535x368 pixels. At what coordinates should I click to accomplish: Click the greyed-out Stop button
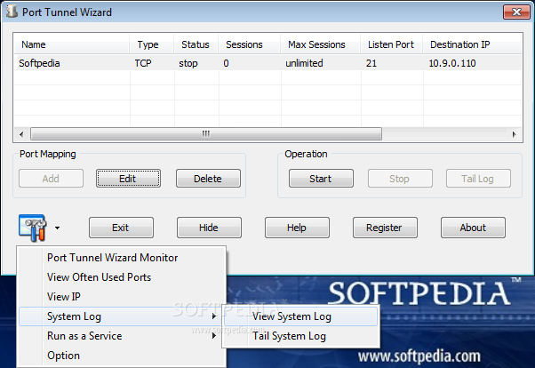(400, 178)
